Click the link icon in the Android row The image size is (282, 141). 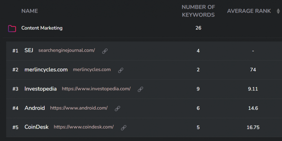tap(117, 108)
